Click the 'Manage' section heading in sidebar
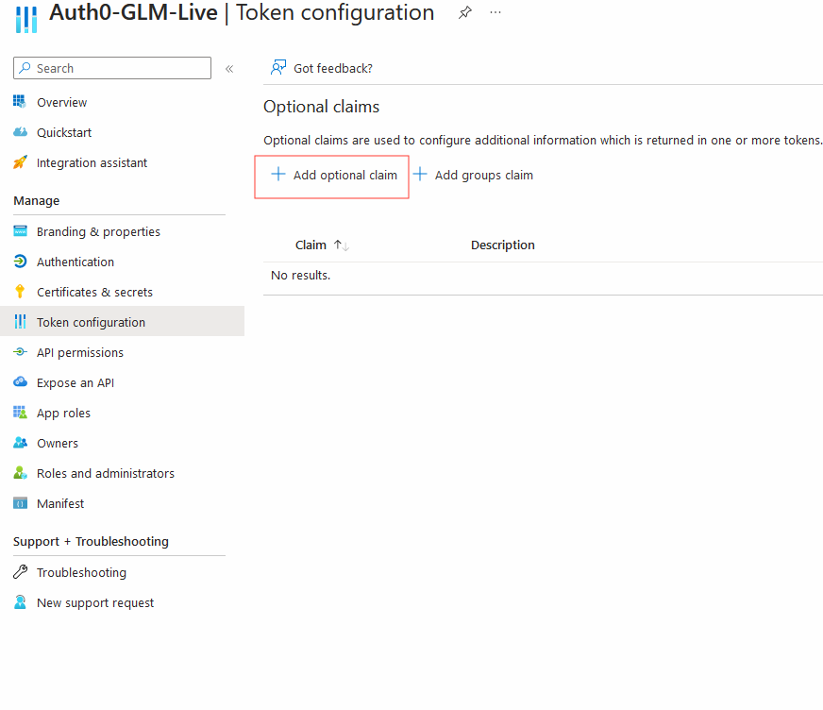The height and width of the screenshot is (710, 823). click(36, 200)
